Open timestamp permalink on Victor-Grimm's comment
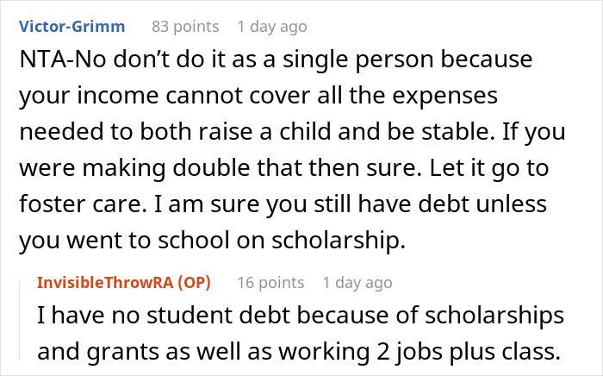 (x=272, y=27)
